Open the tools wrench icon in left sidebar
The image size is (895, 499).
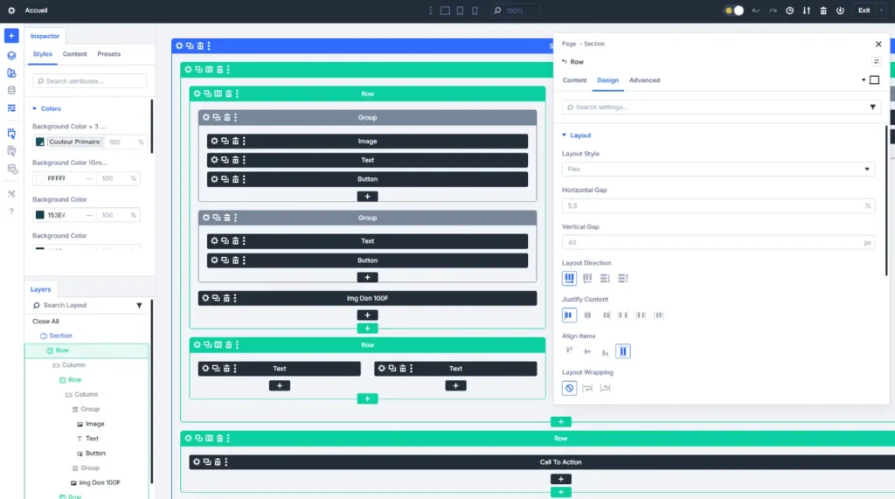click(x=11, y=194)
